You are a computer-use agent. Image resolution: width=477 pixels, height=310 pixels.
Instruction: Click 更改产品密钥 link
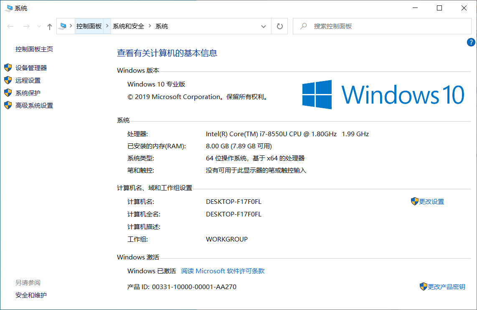[x=446, y=287]
